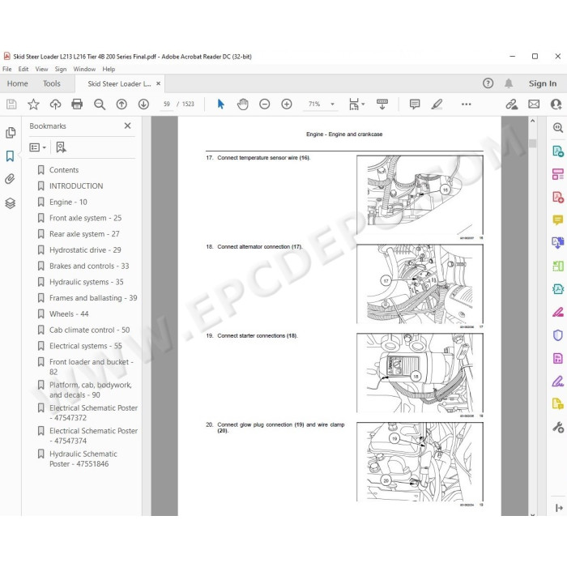Screen dimensions: 567x567
Task: Zoom out with minus icon
Action: point(265,104)
